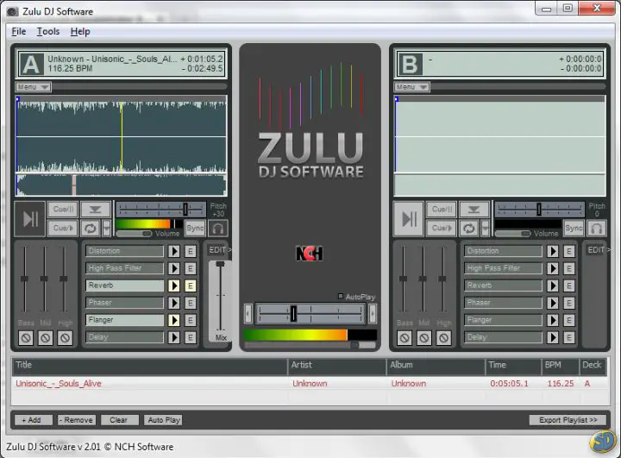Activate Phaser play arrow on Deck A
This screenshot has height=458, width=621.
pyautogui.click(x=174, y=303)
